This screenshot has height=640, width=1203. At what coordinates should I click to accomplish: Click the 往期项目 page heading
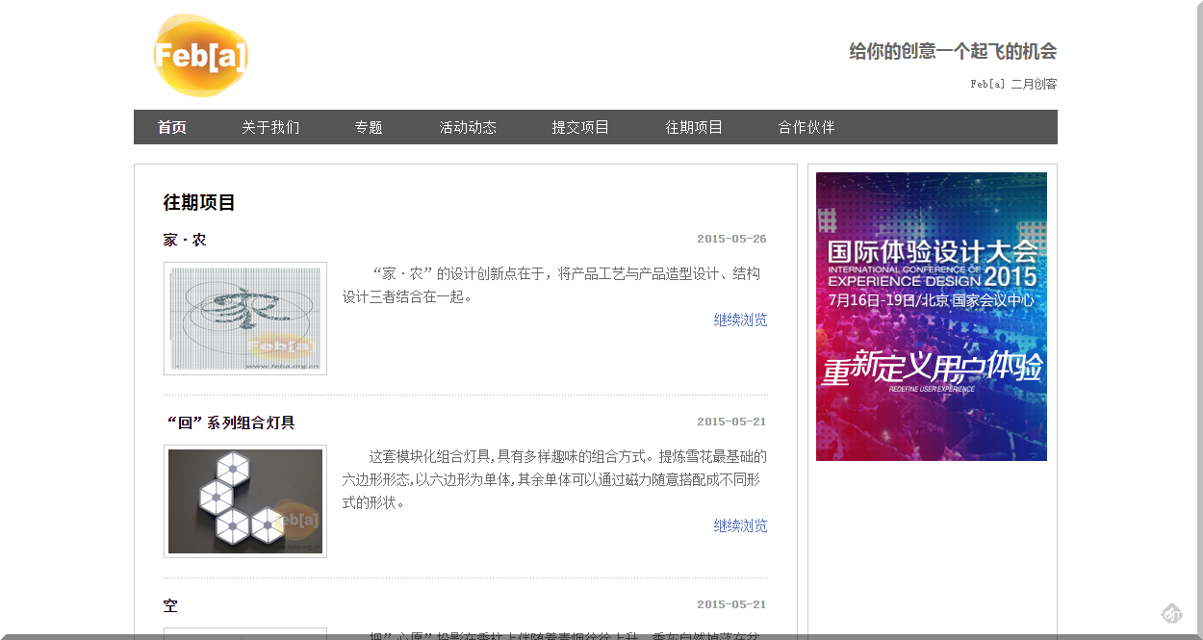pos(200,203)
